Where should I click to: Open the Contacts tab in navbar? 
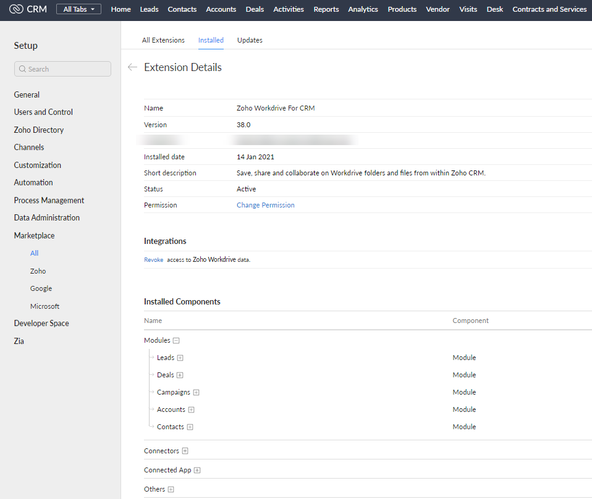182,9
